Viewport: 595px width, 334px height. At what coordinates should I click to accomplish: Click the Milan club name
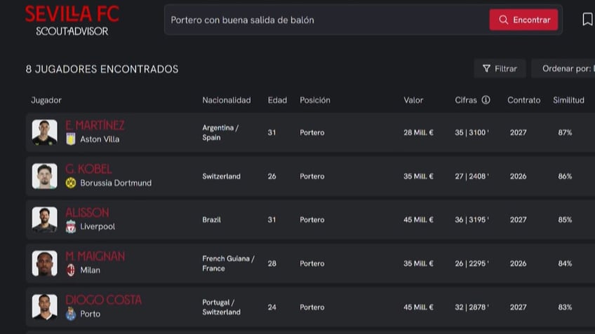point(91,270)
